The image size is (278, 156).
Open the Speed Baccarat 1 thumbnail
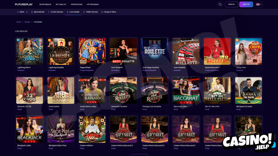pyautogui.click(x=217, y=51)
